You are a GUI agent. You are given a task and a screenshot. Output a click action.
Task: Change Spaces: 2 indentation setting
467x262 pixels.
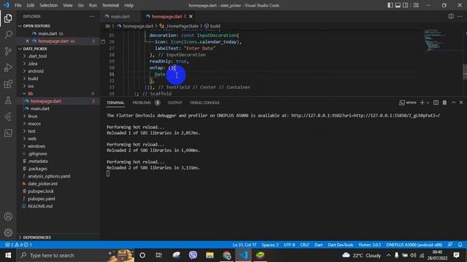[x=270, y=245]
